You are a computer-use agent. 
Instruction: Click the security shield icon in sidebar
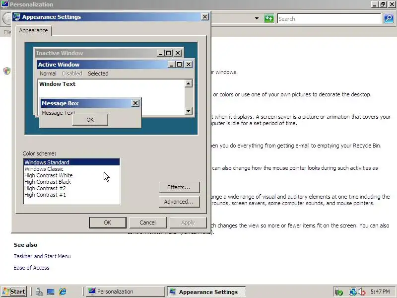7,71
